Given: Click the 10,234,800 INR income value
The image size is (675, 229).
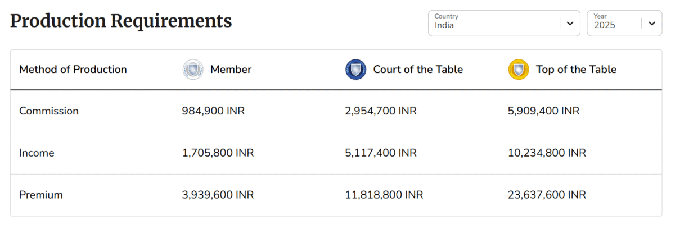Looking at the screenshot, I should pyautogui.click(x=546, y=153).
